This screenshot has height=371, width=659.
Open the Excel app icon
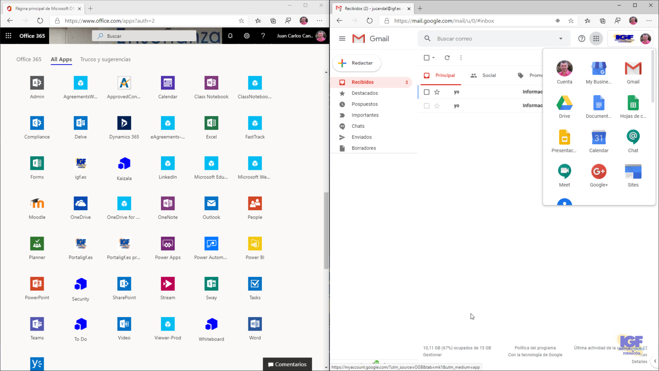[211, 123]
